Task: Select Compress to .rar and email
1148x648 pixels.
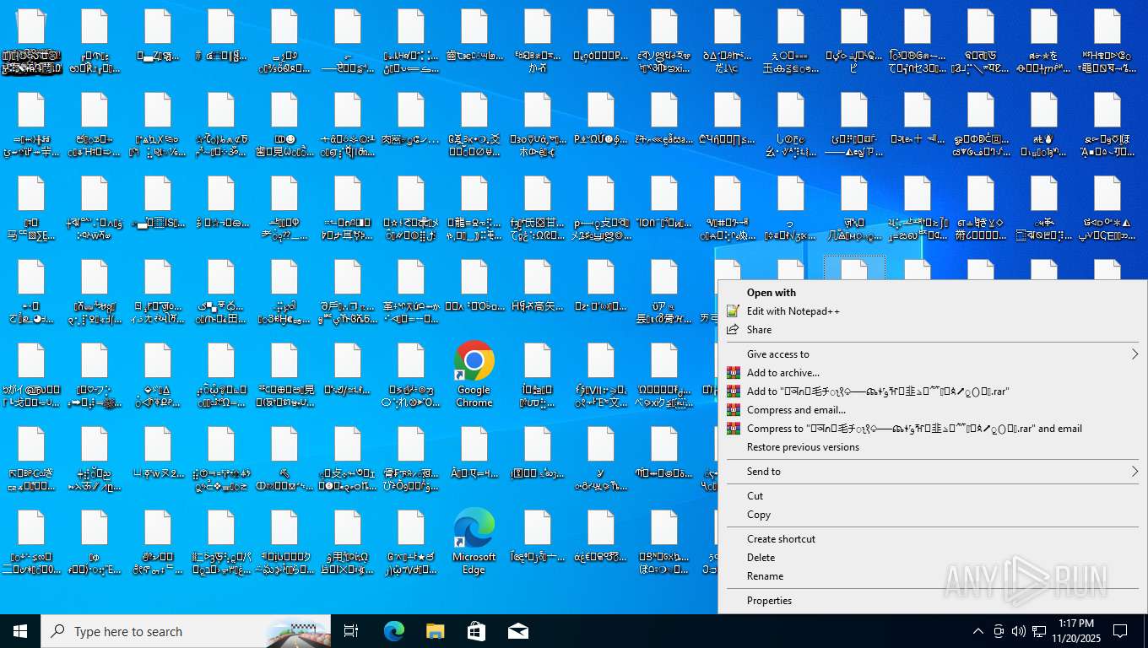Action: click(x=933, y=429)
